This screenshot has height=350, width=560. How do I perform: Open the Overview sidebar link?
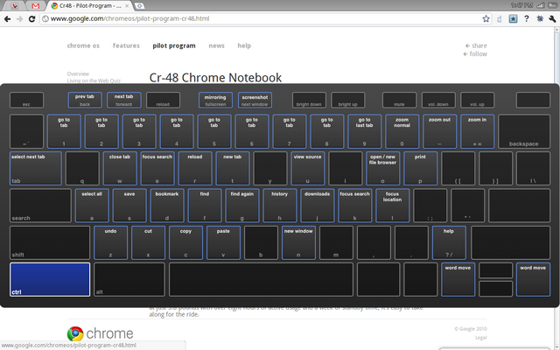coord(78,73)
